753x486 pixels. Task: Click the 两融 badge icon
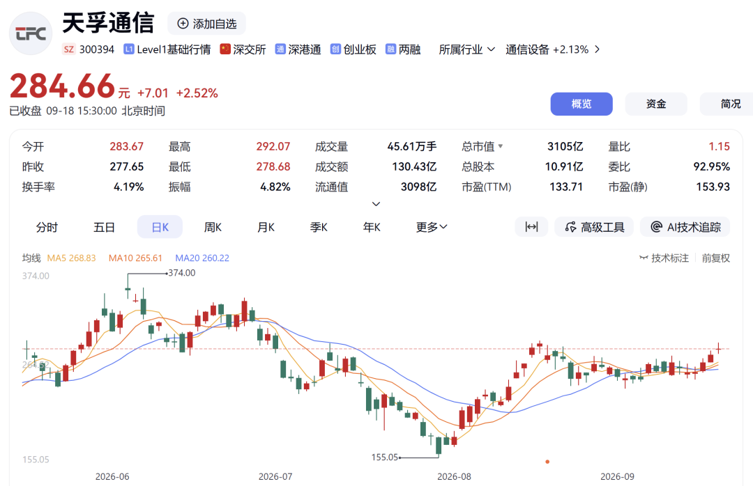click(x=391, y=49)
